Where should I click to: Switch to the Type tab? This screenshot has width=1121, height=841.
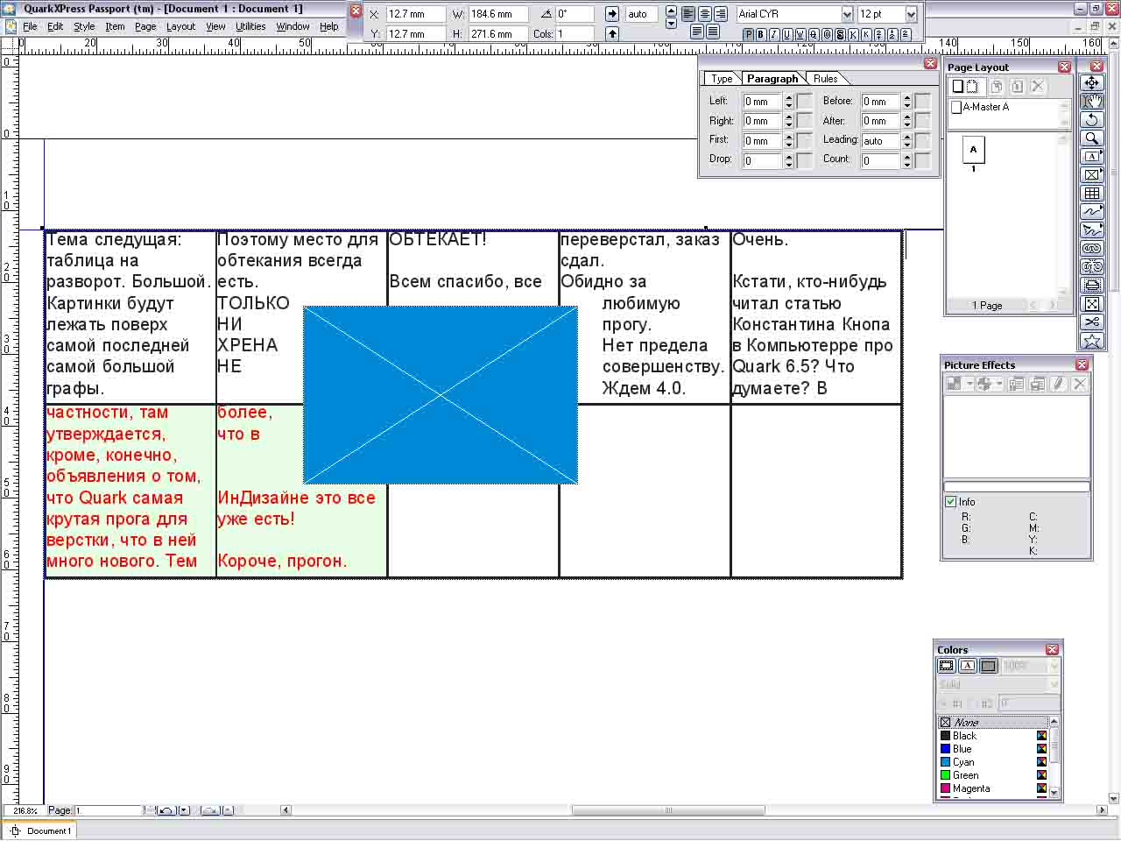click(722, 79)
